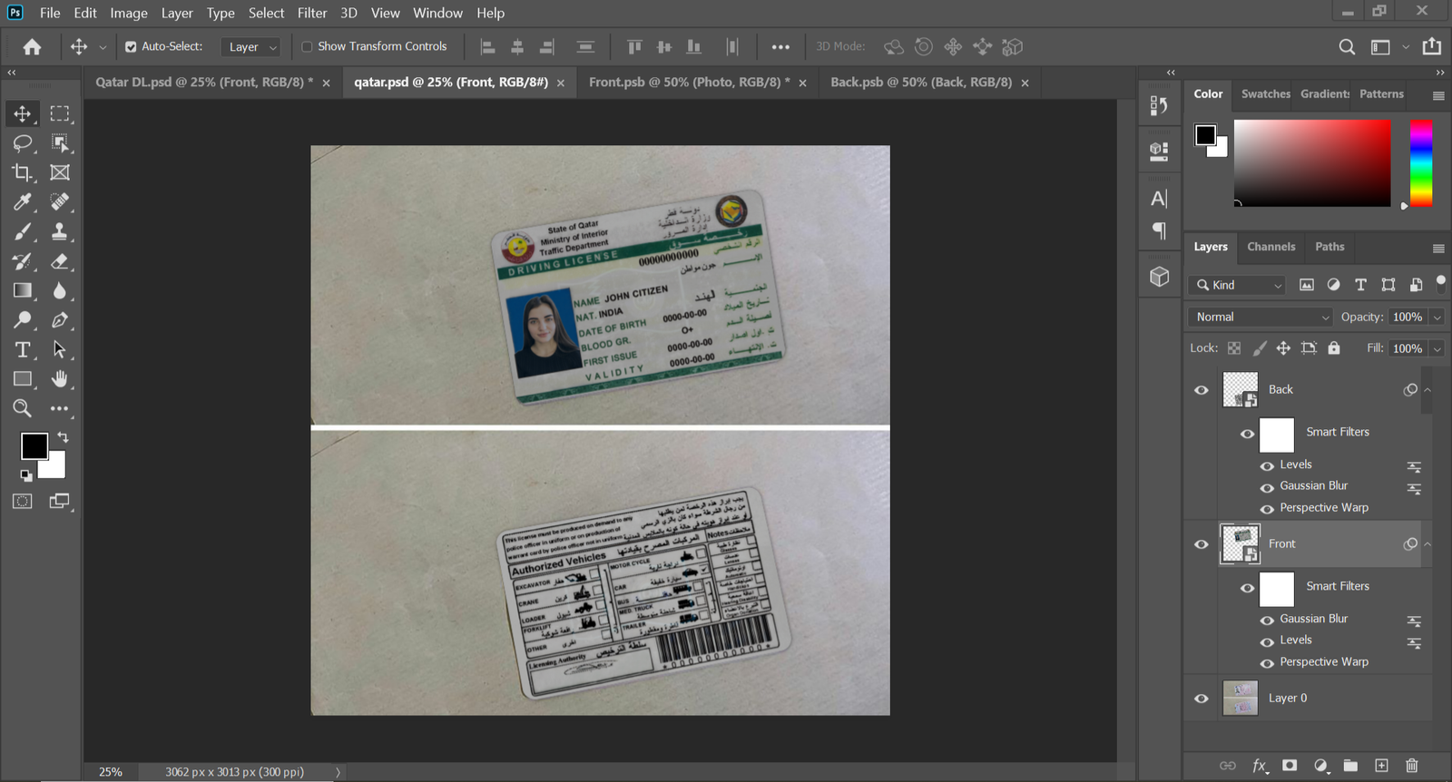Select the Brush tool
The width and height of the screenshot is (1452, 782).
pos(23,231)
